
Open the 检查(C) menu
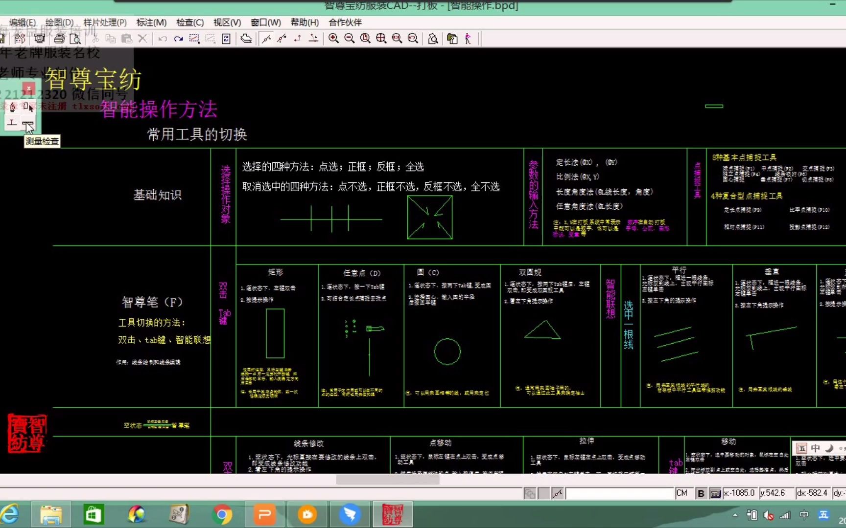pyautogui.click(x=190, y=22)
